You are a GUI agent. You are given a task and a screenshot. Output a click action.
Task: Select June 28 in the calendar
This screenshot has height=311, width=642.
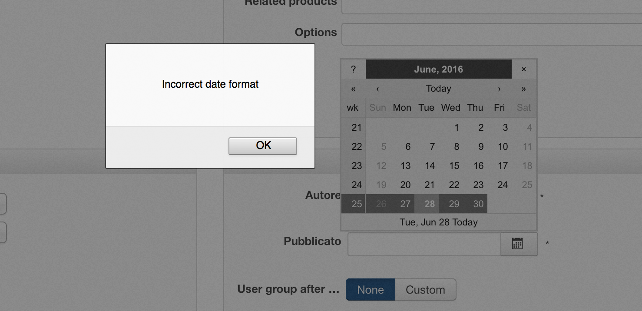coord(430,204)
